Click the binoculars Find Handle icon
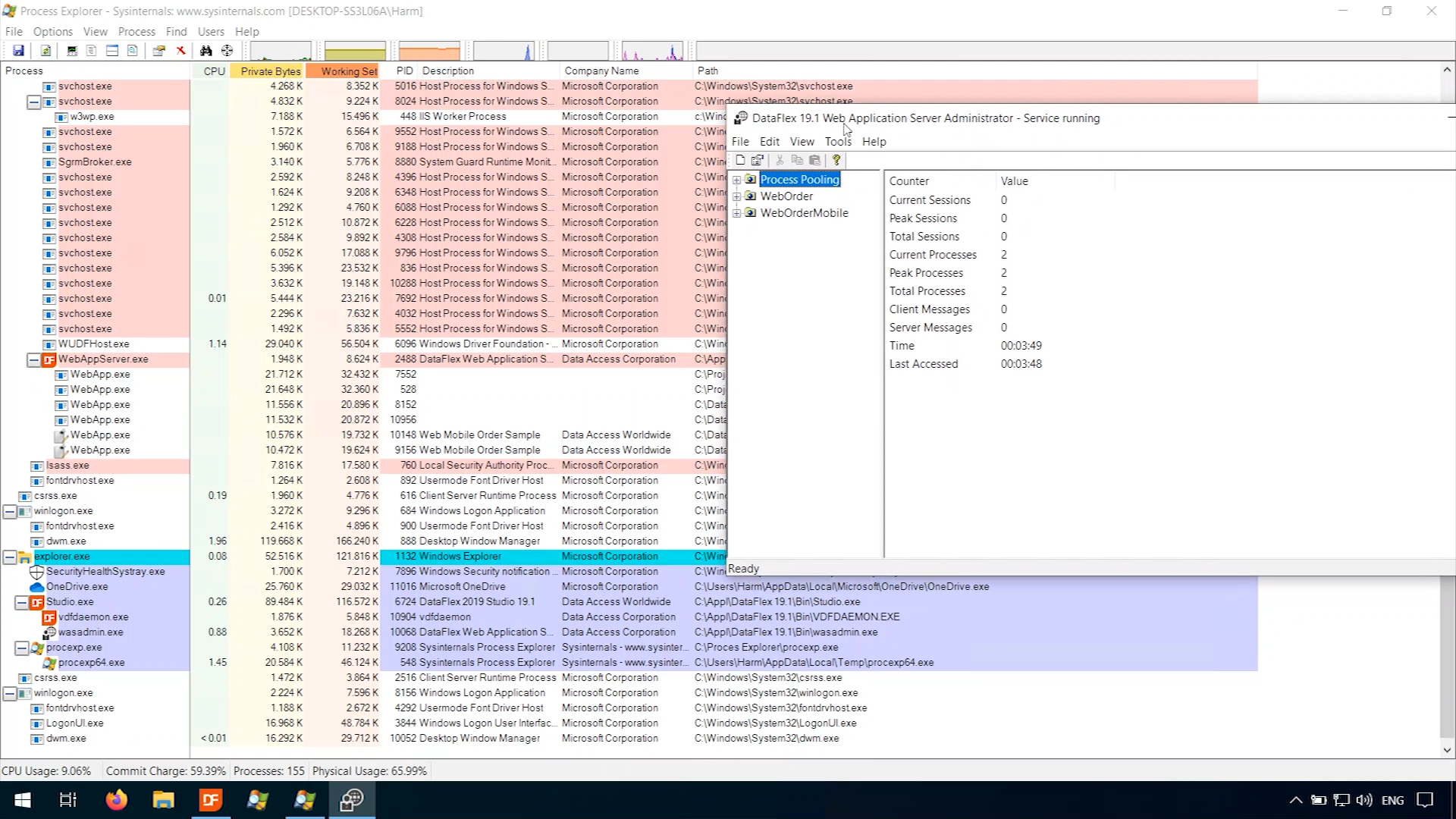 (x=206, y=51)
